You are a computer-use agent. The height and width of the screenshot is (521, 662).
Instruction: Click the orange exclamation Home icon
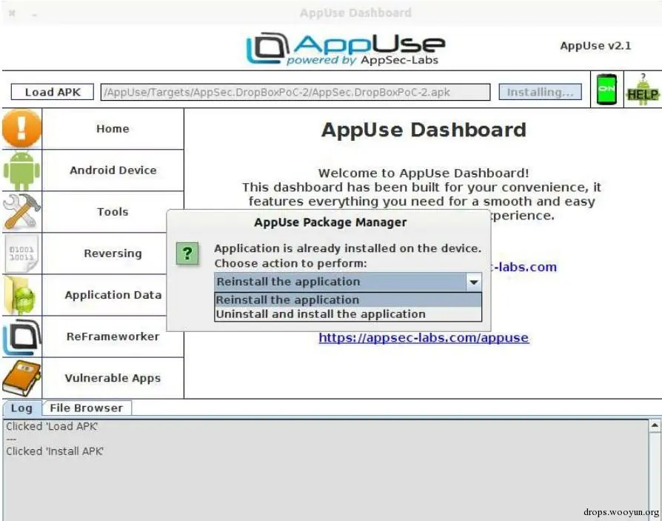point(22,128)
